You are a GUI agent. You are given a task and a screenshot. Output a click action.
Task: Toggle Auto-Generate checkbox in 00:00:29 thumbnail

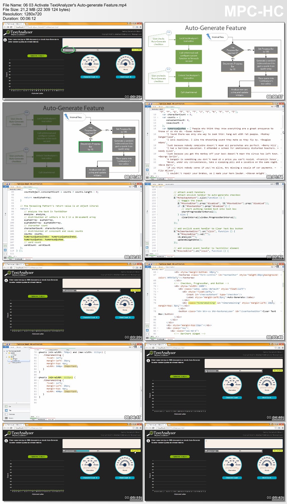[64, 50]
